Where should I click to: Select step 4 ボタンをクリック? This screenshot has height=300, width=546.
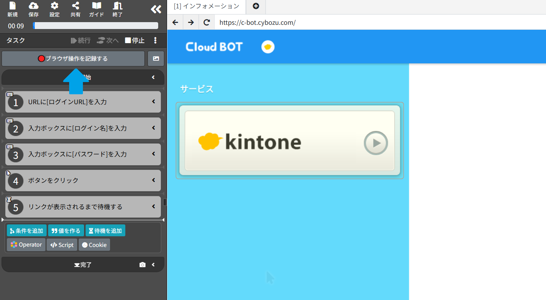(83, 181)
